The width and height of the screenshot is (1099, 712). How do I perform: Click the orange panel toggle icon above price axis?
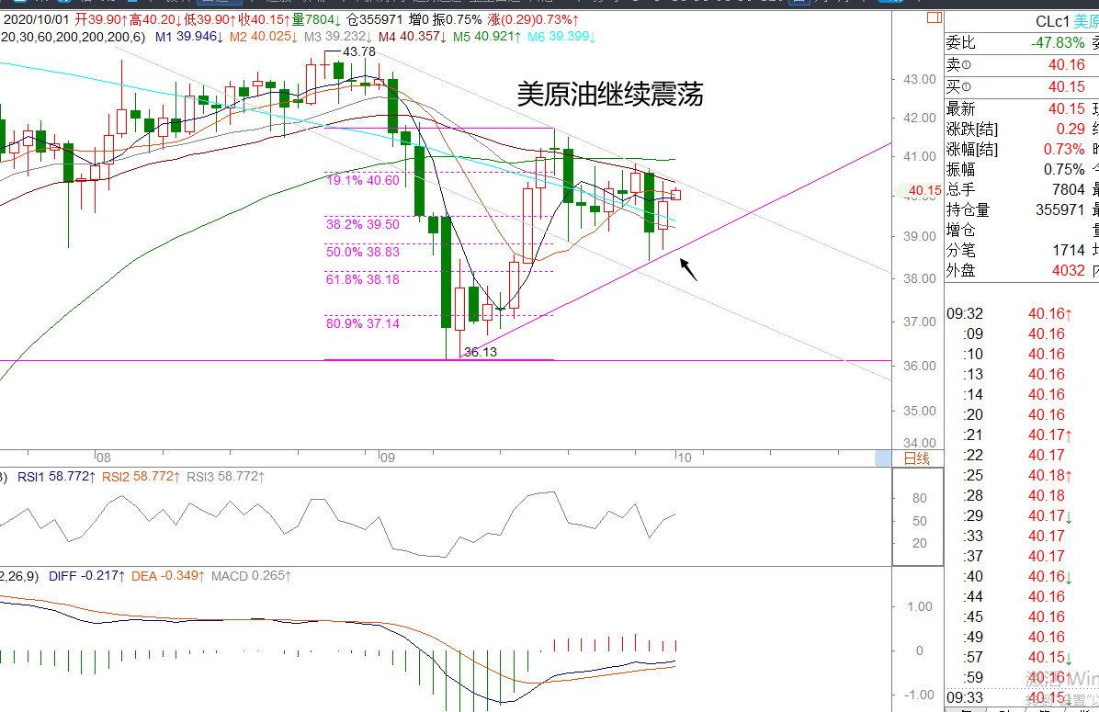(935, 17)
